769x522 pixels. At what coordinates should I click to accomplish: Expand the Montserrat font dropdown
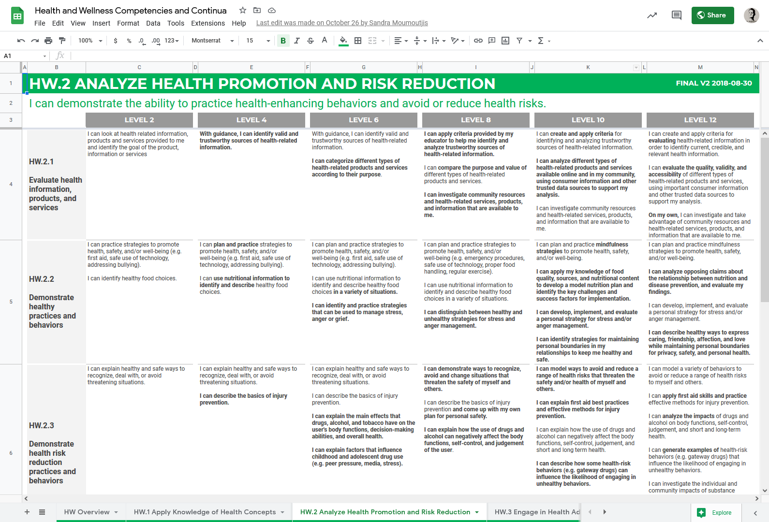pos(212,41)
